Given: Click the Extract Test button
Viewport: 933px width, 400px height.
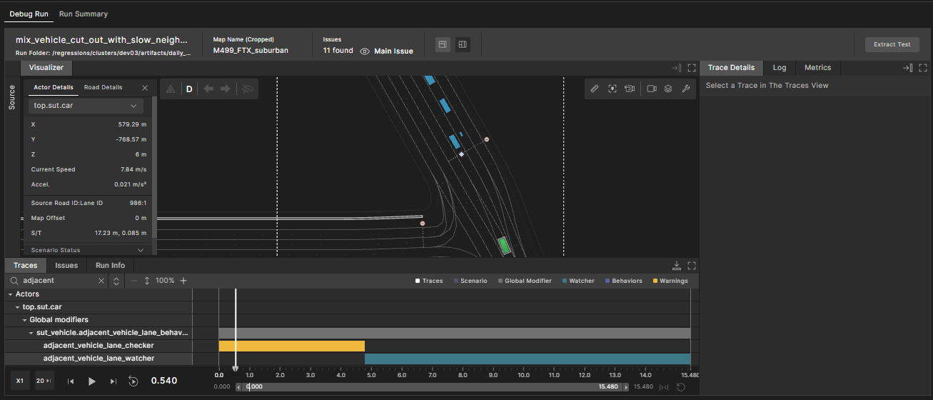Looking at the screenshot, I should tap(892, 44).
